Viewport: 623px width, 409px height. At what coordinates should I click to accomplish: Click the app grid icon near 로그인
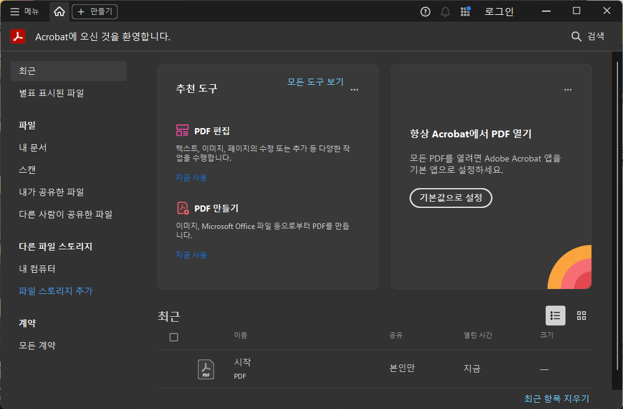(x=465, y=11)
